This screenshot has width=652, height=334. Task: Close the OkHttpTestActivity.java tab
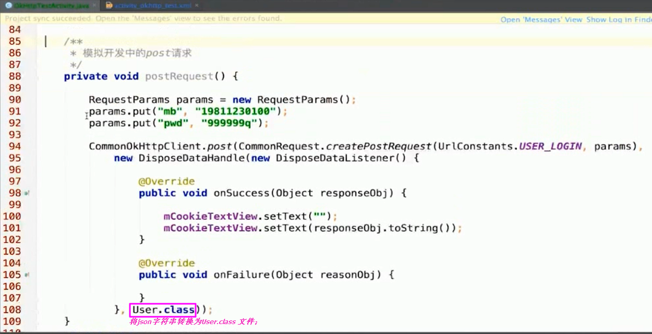coord(93,6)
